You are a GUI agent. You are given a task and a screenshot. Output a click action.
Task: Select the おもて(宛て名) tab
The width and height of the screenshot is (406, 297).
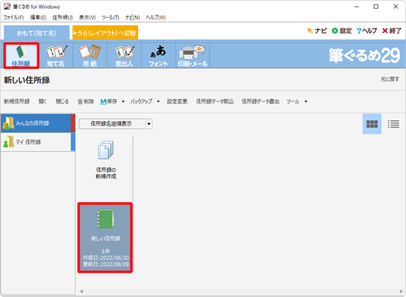(37, 33)
